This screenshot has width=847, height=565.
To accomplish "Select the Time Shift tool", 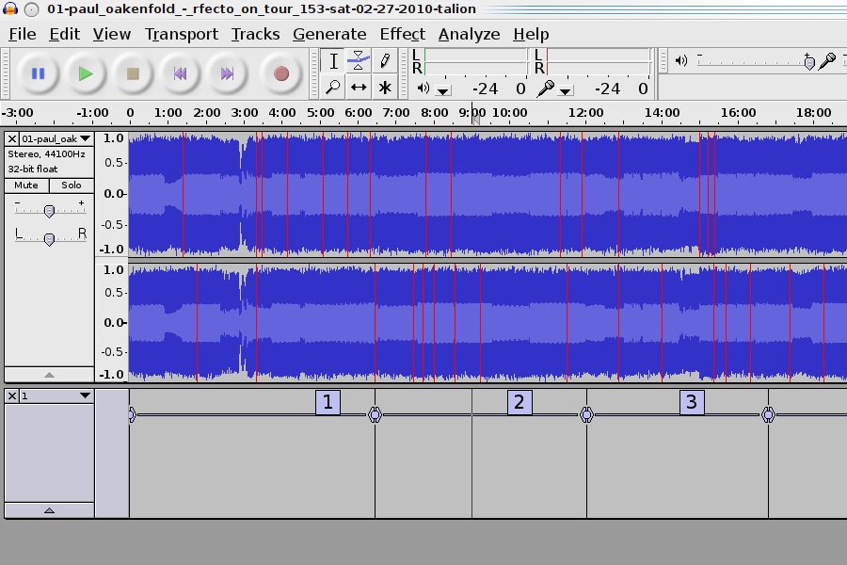I will tap(359, 88).
